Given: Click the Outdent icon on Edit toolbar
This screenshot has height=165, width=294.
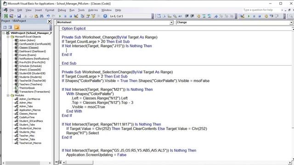Looking at the screenshot, I should (x=192, y=16).
